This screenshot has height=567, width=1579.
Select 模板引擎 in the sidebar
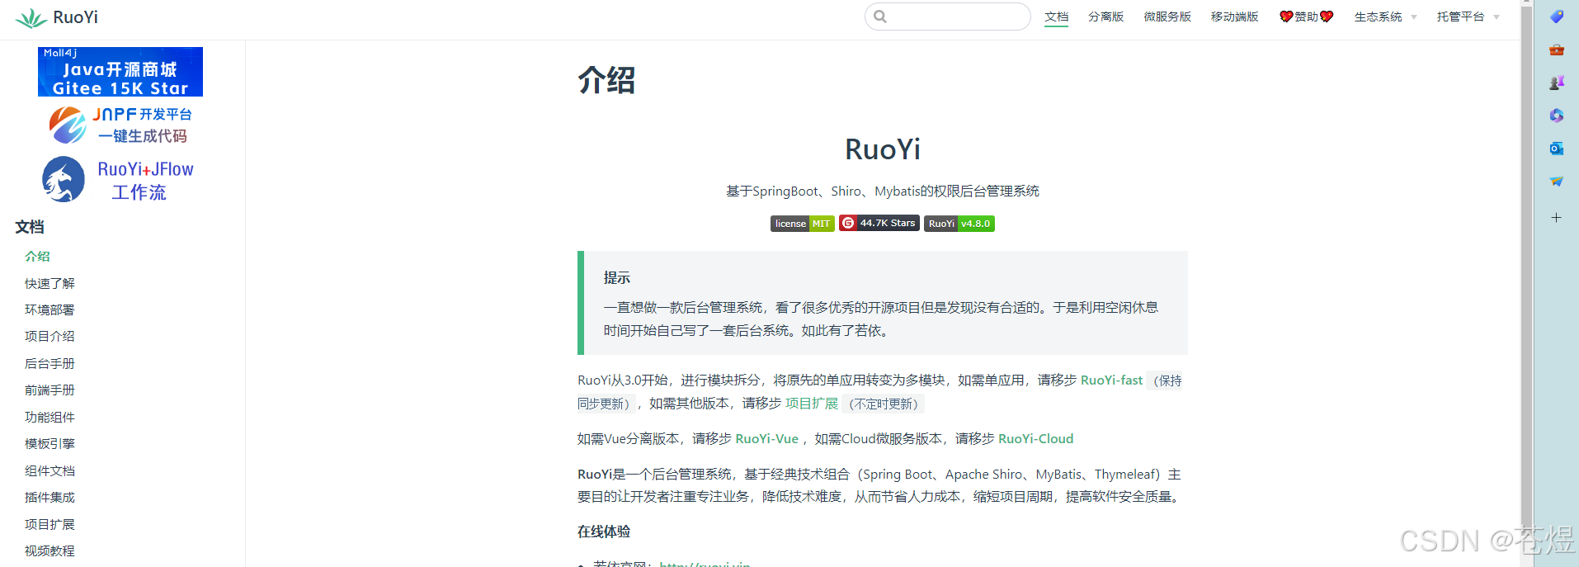click(49, 443)
